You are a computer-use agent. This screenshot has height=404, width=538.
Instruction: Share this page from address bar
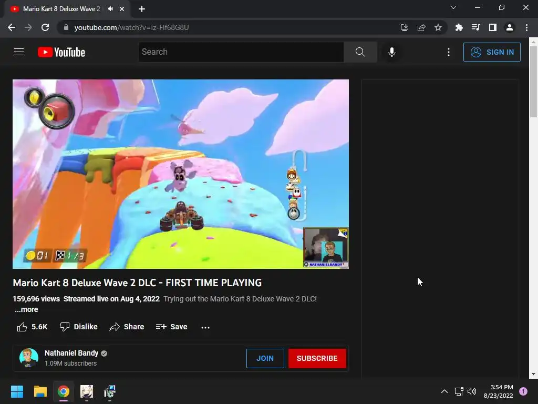421,27
